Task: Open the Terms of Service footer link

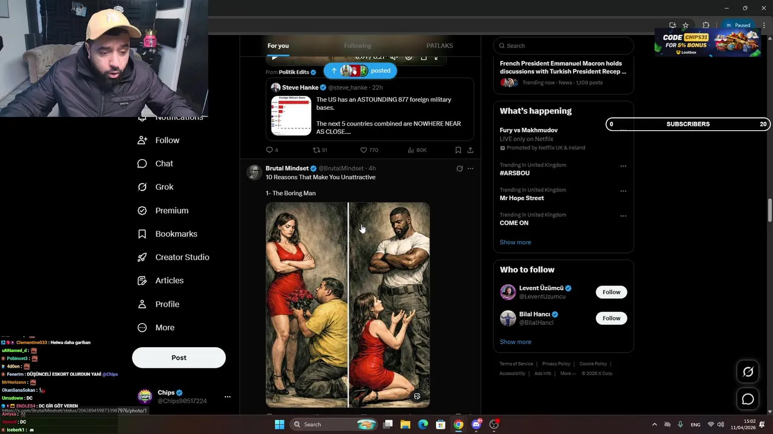Action: tap(516, 364)
